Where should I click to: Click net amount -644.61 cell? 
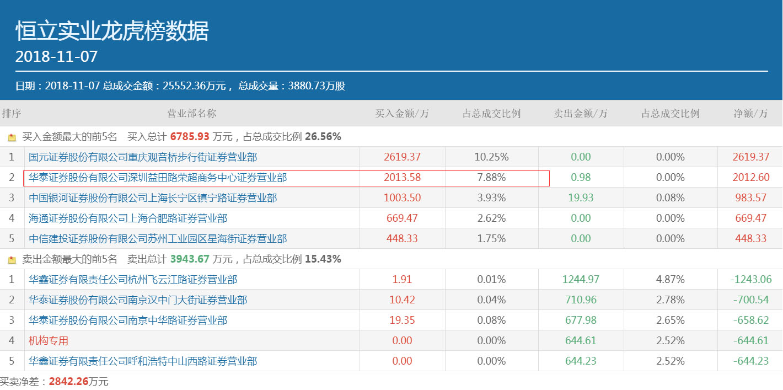tap(750, 341)
